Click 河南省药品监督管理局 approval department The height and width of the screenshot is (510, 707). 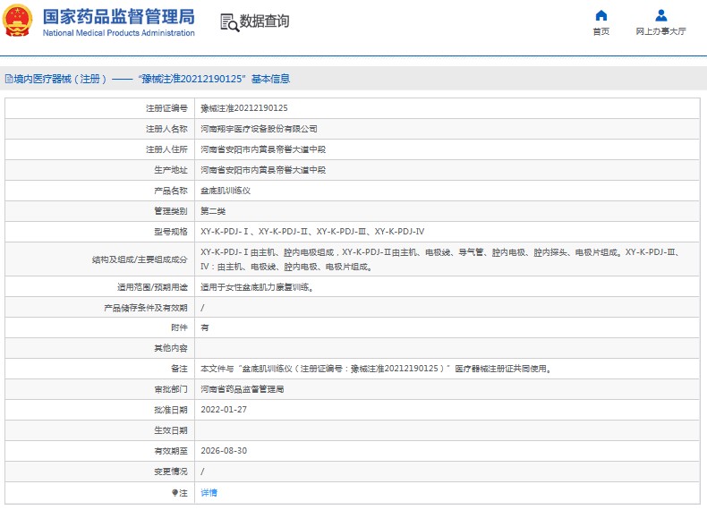pyautogui.click(x=243, y=389)
